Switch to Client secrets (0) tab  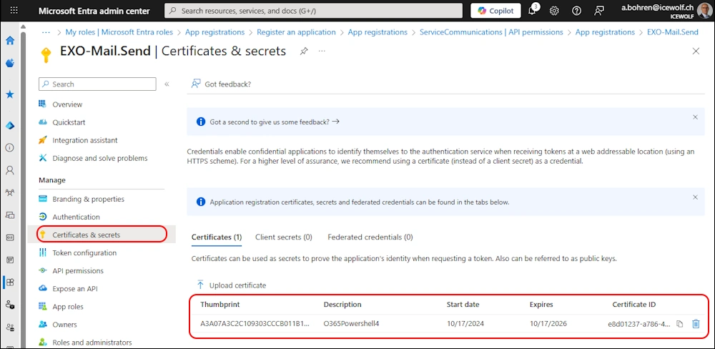click(283, 237)
